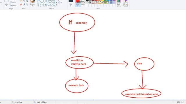
Task: Select the first empty custom color slot
Action: (x=87, y=5)
